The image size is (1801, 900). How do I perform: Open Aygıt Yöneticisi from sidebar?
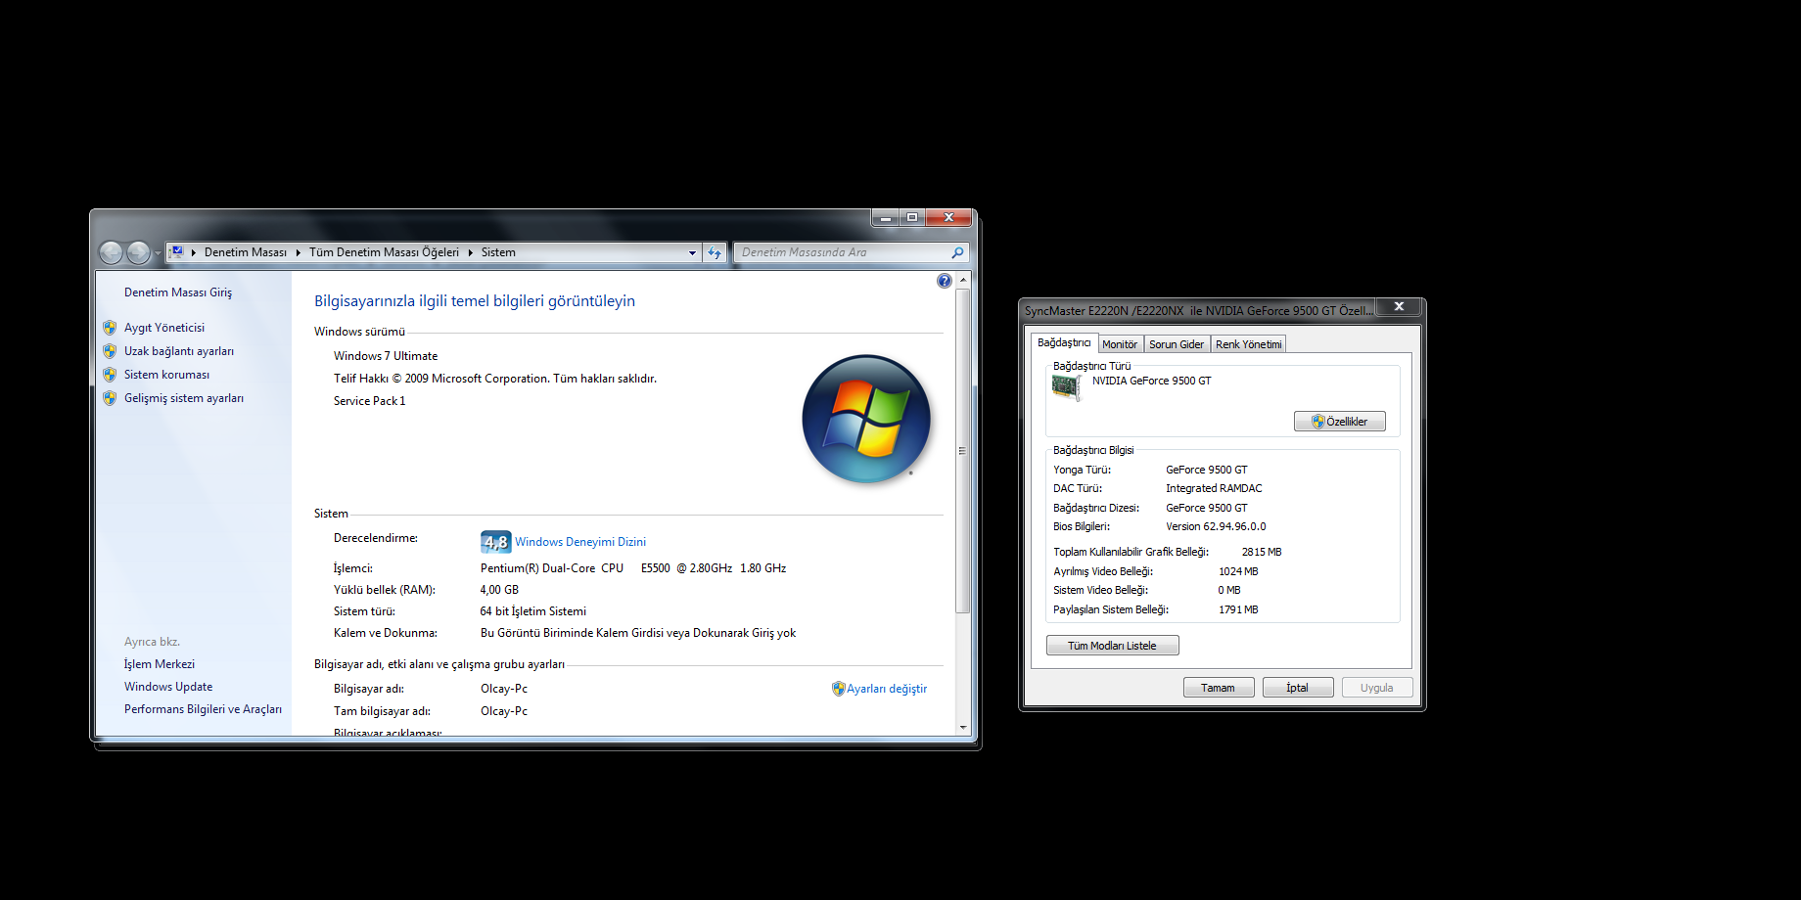164,328
